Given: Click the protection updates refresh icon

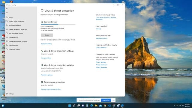Looking at the screenshot, I should pos(42,65).
